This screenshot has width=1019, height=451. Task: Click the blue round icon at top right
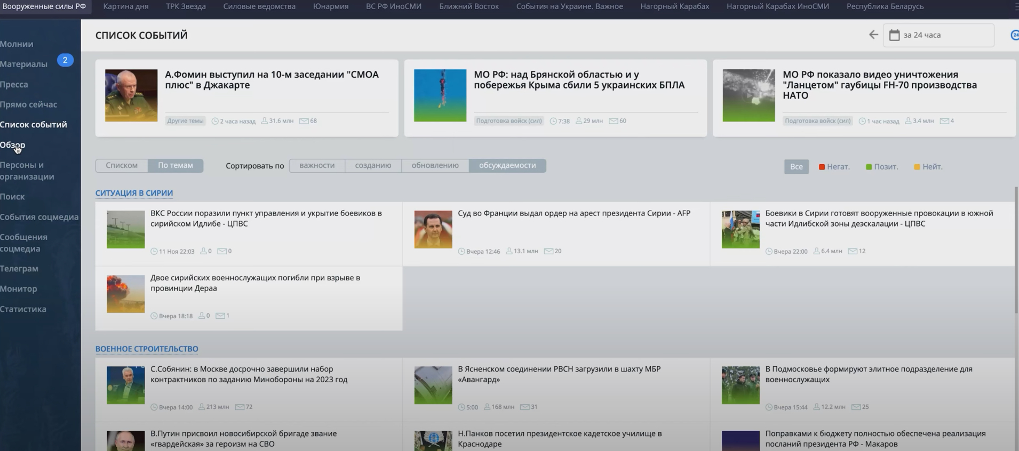coord(1015,35)
